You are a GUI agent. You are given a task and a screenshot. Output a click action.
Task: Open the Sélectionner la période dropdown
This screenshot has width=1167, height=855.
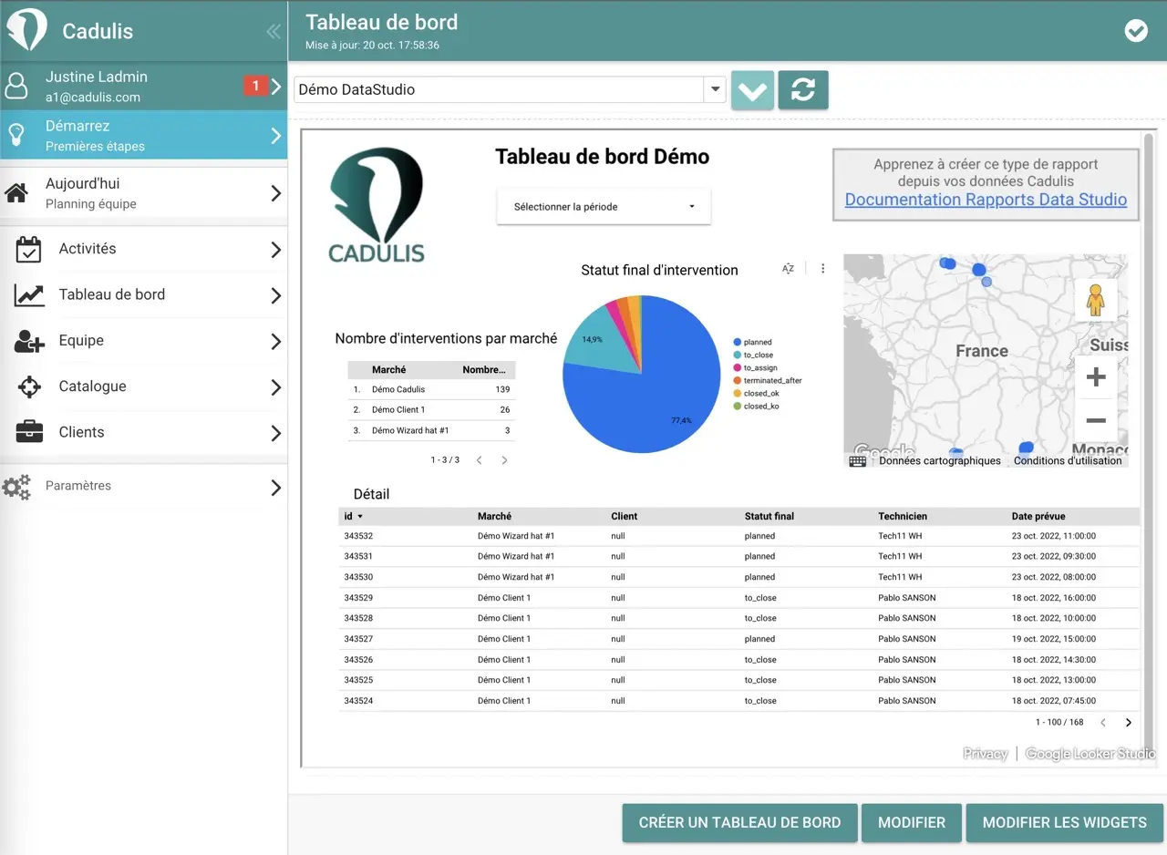point(604,207)
